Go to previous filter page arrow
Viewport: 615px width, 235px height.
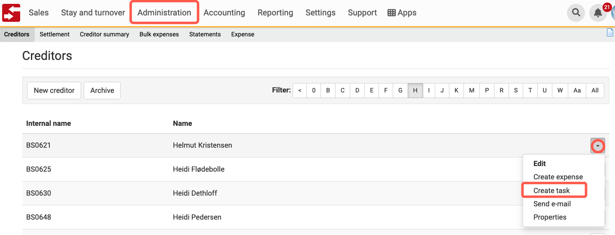pos(300,90)
